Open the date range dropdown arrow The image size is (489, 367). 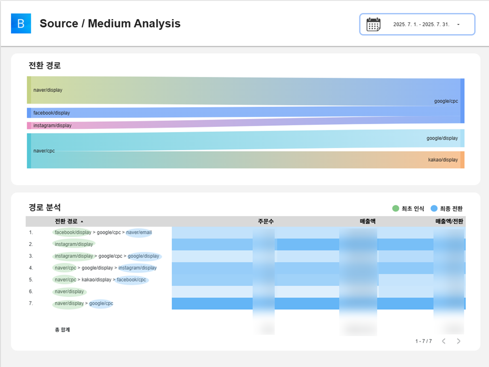point(458,24)
